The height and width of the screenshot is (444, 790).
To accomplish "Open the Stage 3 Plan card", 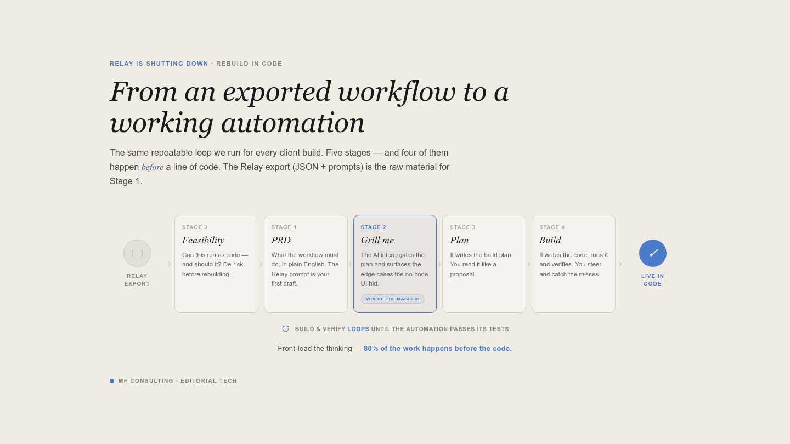I will tap(484, 264).
